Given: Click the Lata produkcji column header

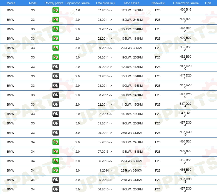Looking at the screenshot, I should (105, 3).
